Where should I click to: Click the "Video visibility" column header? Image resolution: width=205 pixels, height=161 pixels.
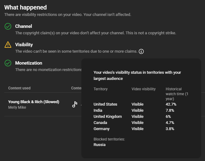(143, 89)
